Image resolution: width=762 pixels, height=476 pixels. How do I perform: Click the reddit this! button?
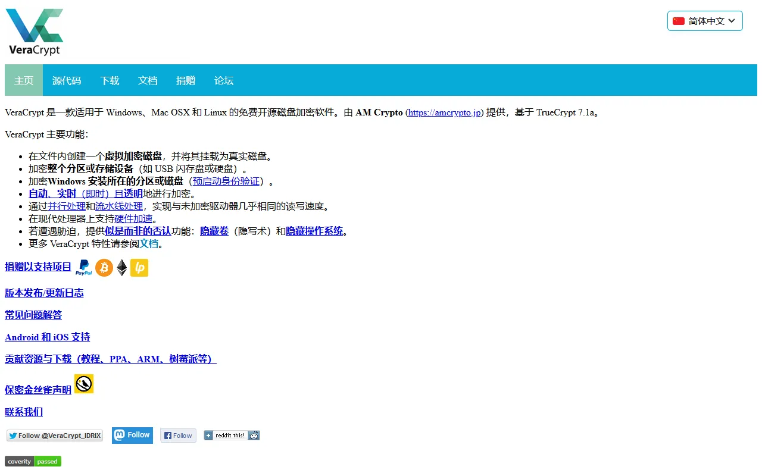(232, 436)
